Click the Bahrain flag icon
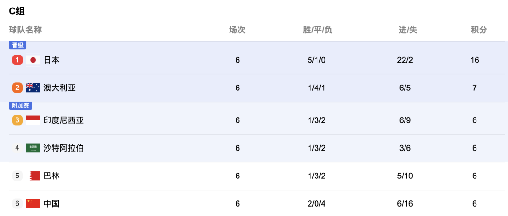The height and width of the screenshot is (216, 508). pyautogui.click(x=34, y=176)
